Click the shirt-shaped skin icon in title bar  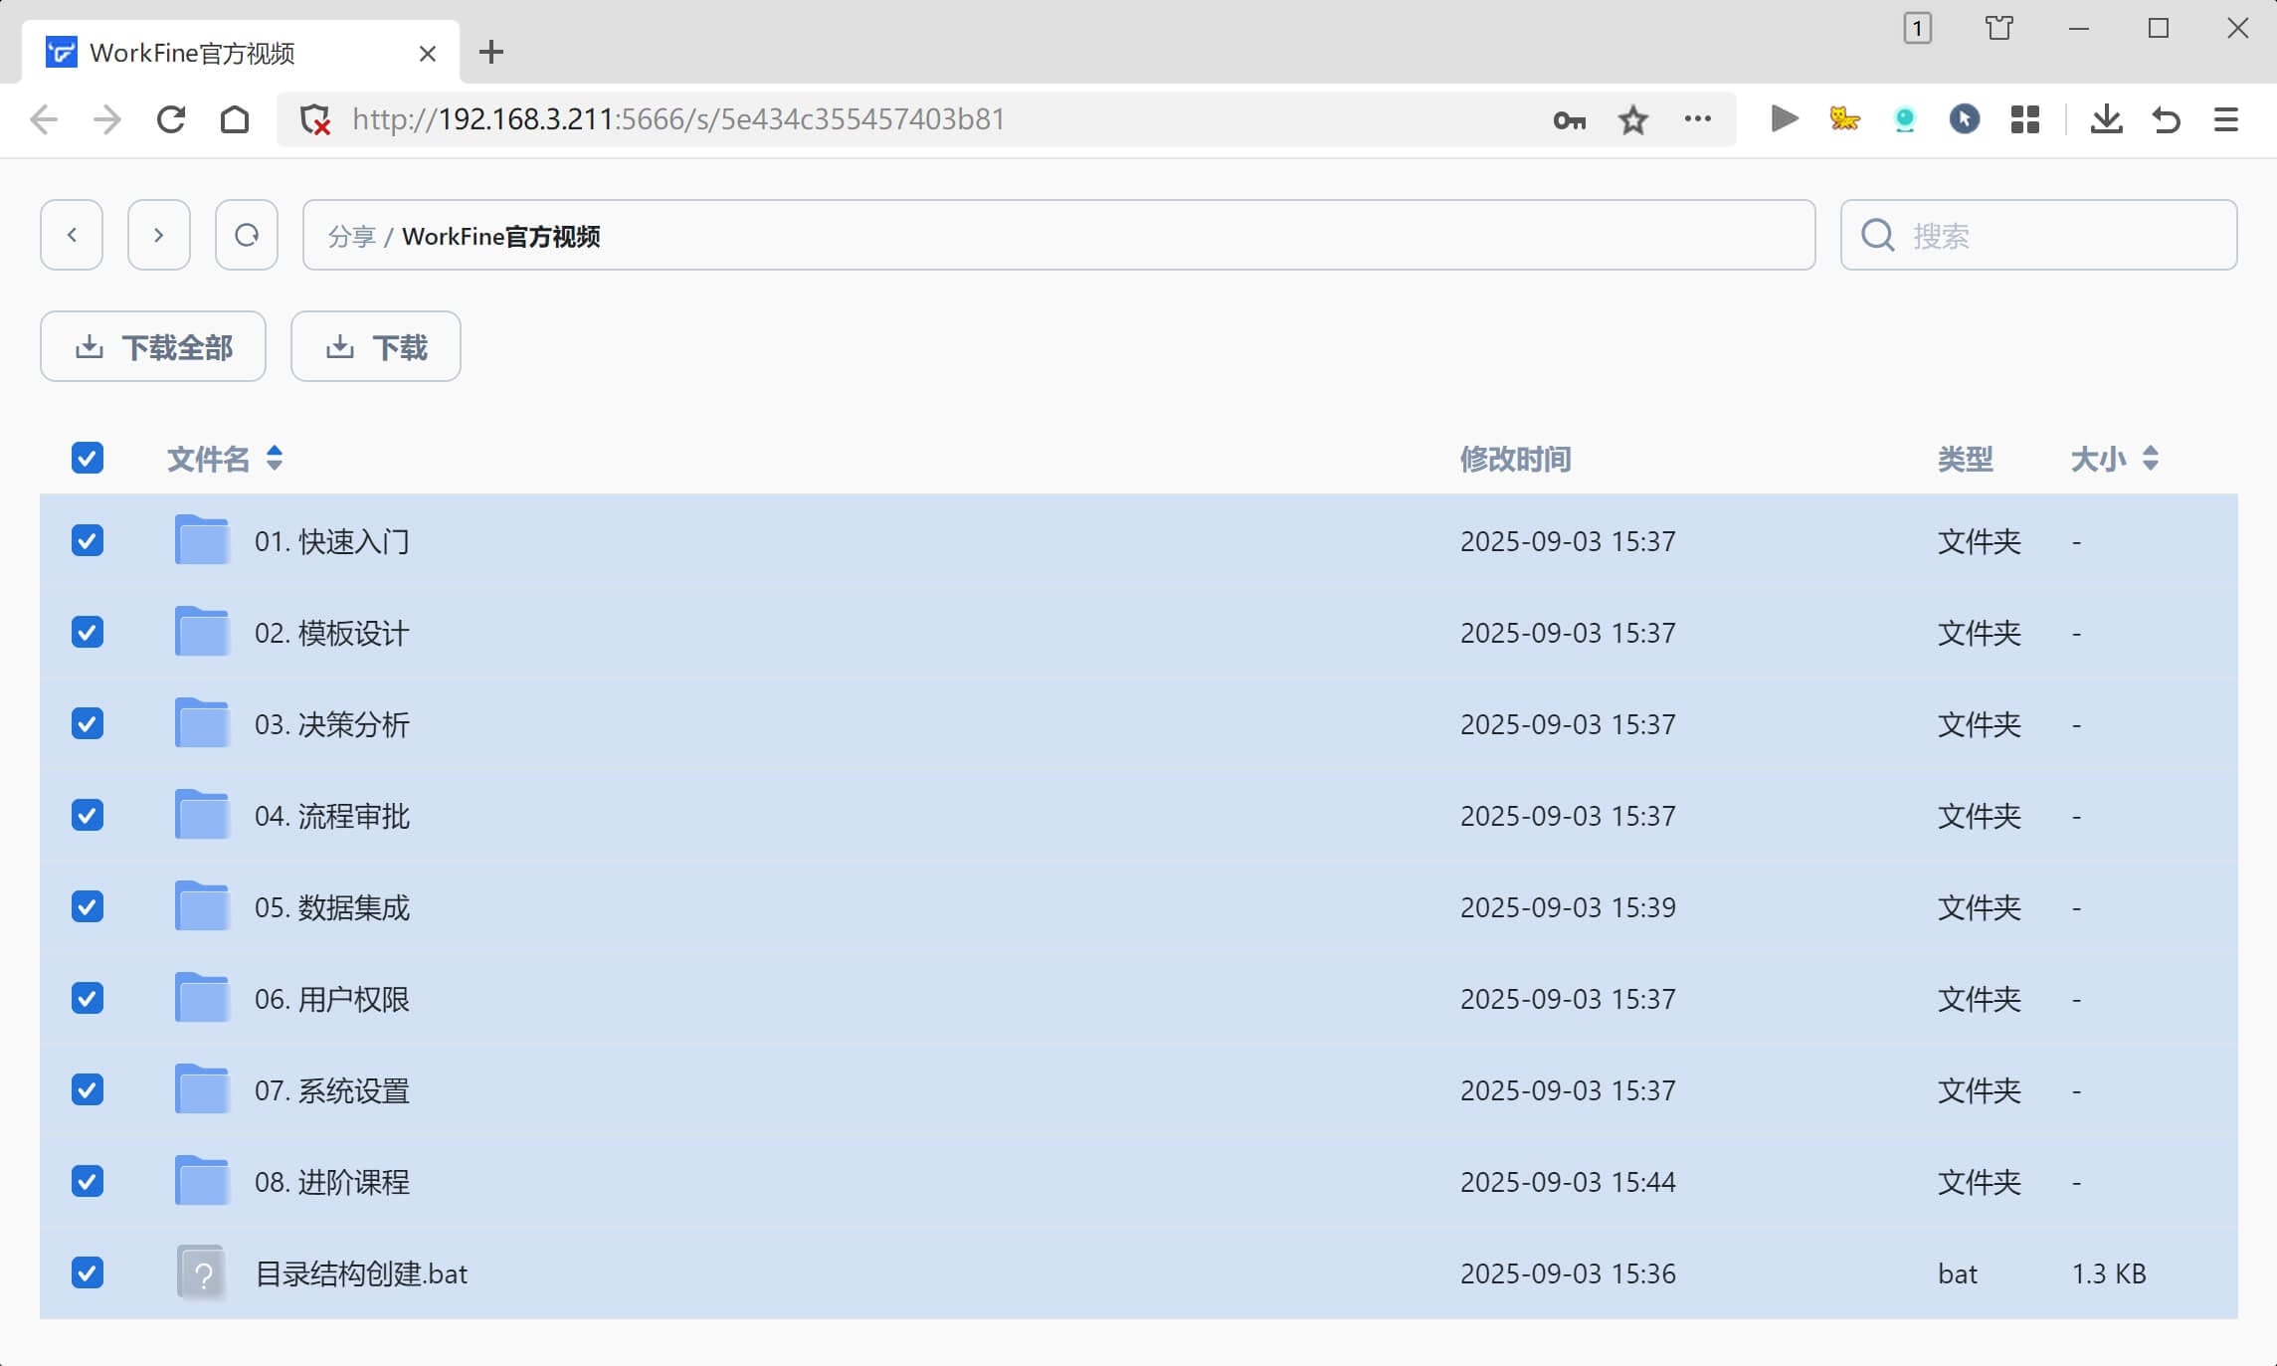[x=1999, y=28]
